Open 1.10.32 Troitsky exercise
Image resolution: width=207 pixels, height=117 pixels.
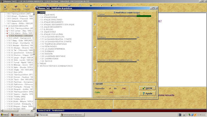click(x=16, y=97)
